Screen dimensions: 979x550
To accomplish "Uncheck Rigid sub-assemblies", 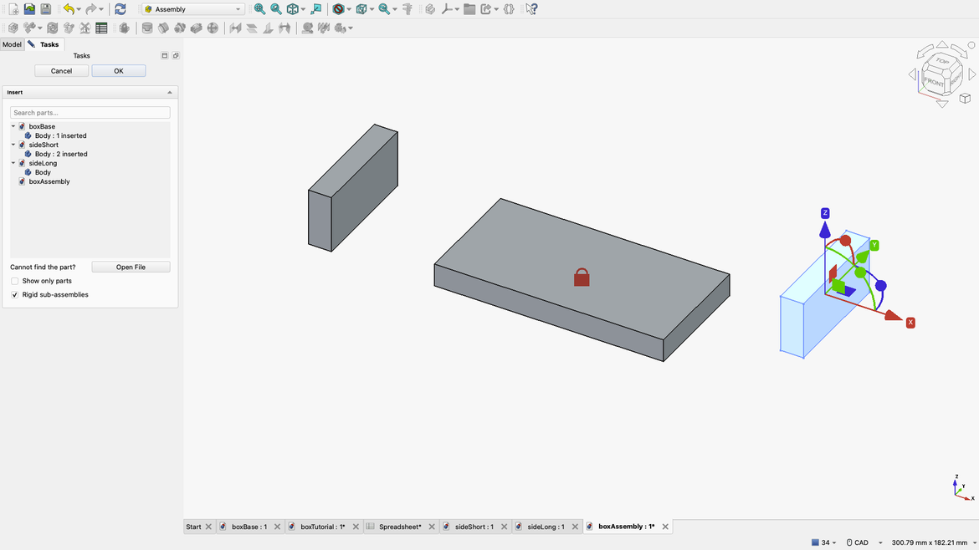I will click(x=14, y=294).
